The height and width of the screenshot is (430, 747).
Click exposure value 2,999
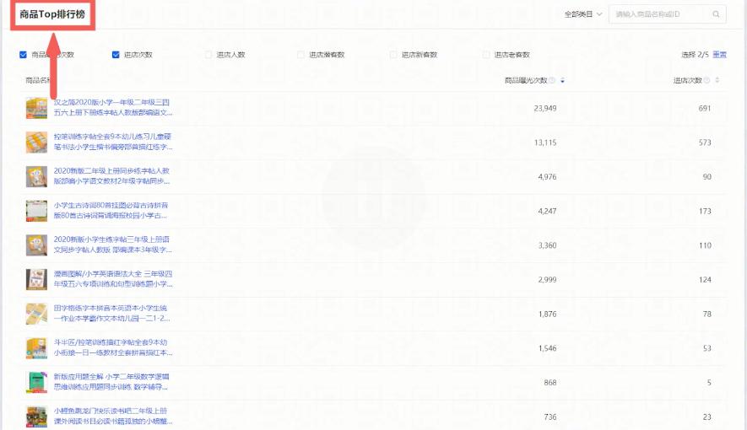pyautogui.click(x=548, y=280)
